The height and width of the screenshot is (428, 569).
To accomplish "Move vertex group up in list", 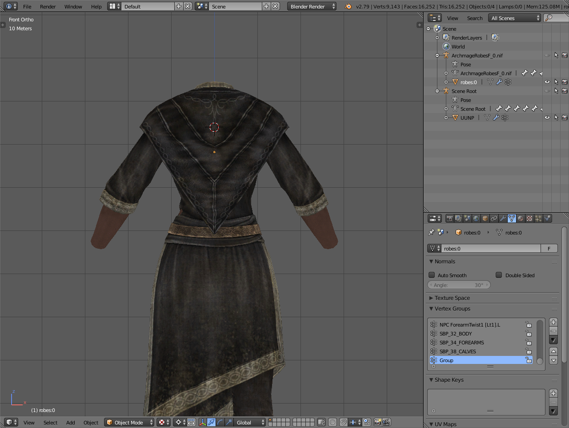I will point(553,351).
